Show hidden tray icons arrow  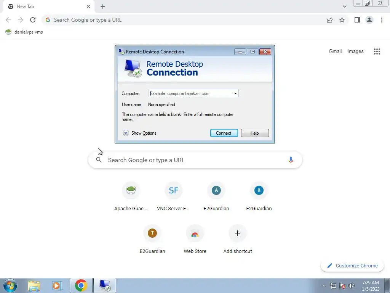pyautogui.click(x=324, y=286)
